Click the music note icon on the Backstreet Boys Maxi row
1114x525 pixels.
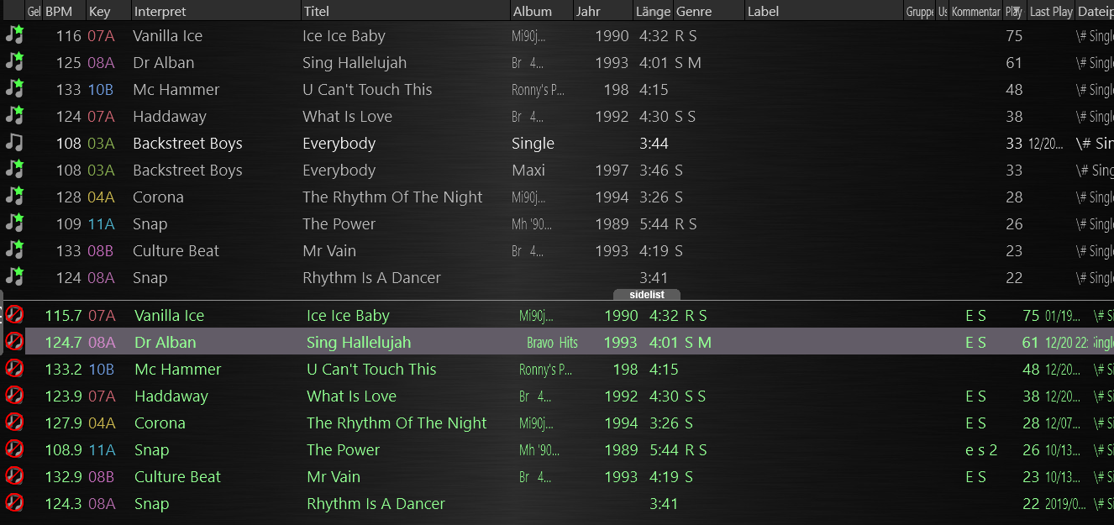[14, 170]
